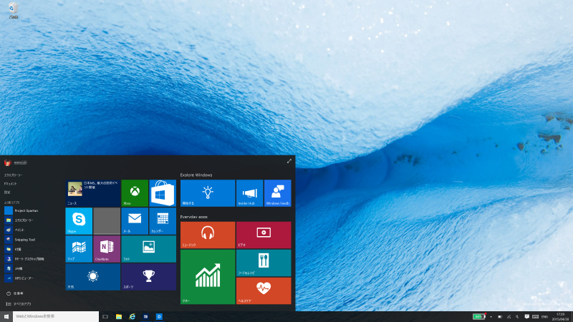Open the Music headphones tile
The image size is (573, 322).
tap(208, 235)
